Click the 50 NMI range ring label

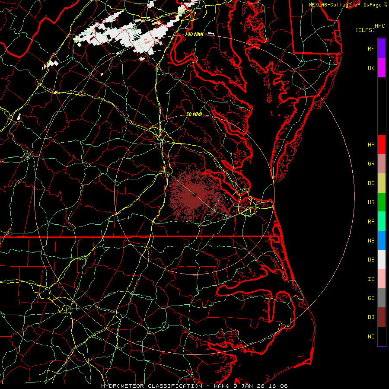(x=194, y=114)
